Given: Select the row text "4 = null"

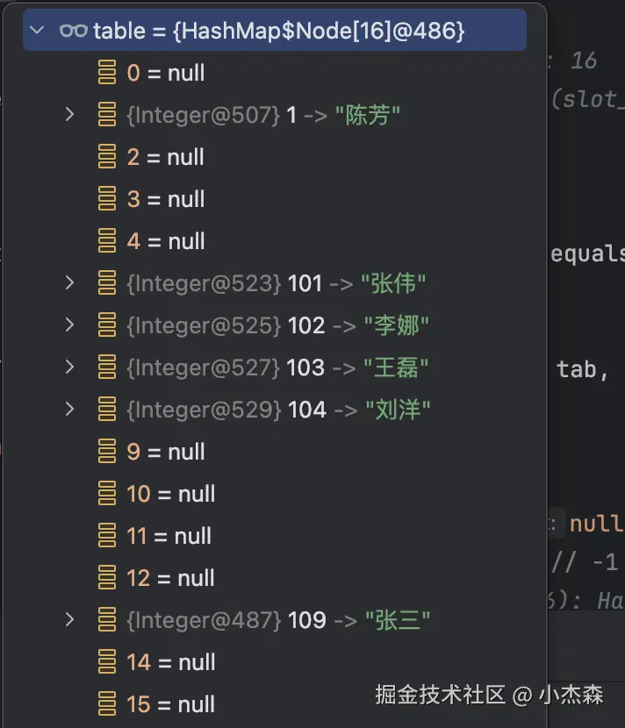Looking at the screenshot, I should (x=165, y=241).
